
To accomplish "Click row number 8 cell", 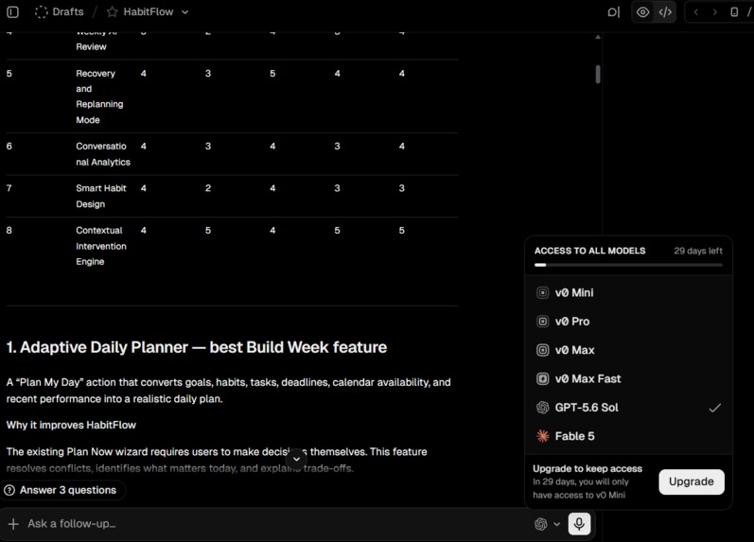I will click(9, 231).
